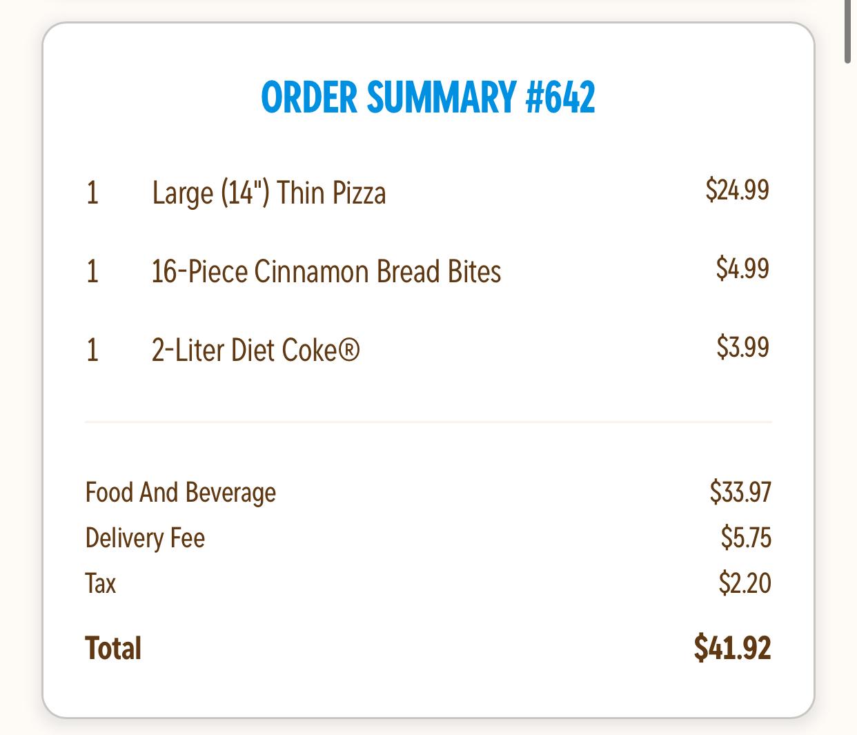Click the divider line below the order items
Image resolution: width=857 pixels, height=735 pixels.
point(428,421)
